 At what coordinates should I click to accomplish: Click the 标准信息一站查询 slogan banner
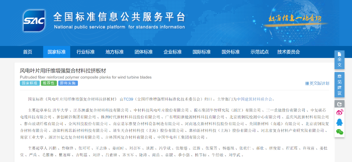[x=295, y=19]
